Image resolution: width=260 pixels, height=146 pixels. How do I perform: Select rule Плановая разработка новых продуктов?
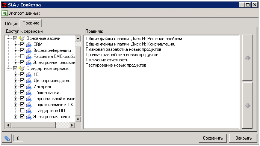pos(124,49)
